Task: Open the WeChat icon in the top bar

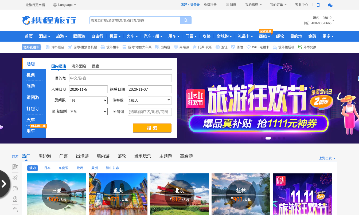Action: click(330, 5)
